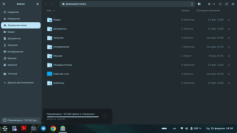237x133 pixels.
Task: Open Видео in the sidebar
Action: click(x=21, y=32)
